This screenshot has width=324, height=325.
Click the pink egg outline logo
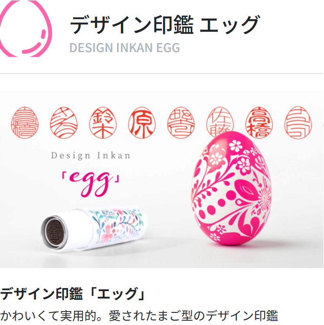coord(26,29)
